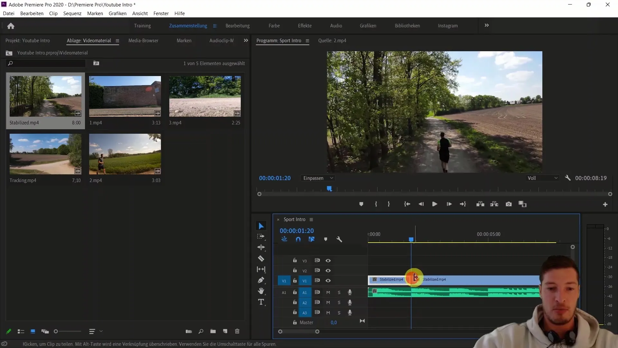618x348 pixels.
Task: Open sort icons dropdown in bin
Action: point(96,331)
